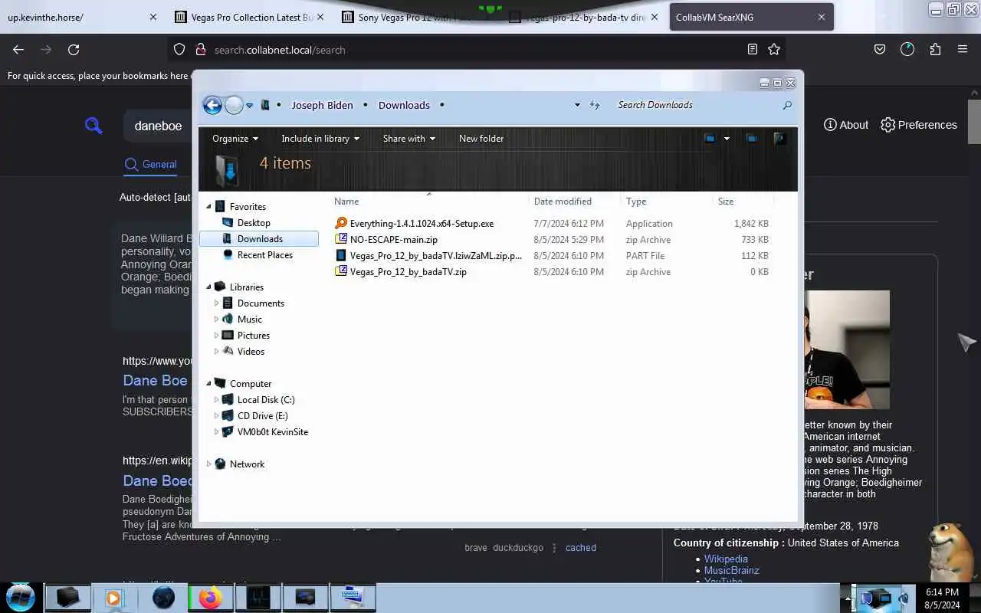Select Local Disk (C:) in navigation pane

pos(266,400)
